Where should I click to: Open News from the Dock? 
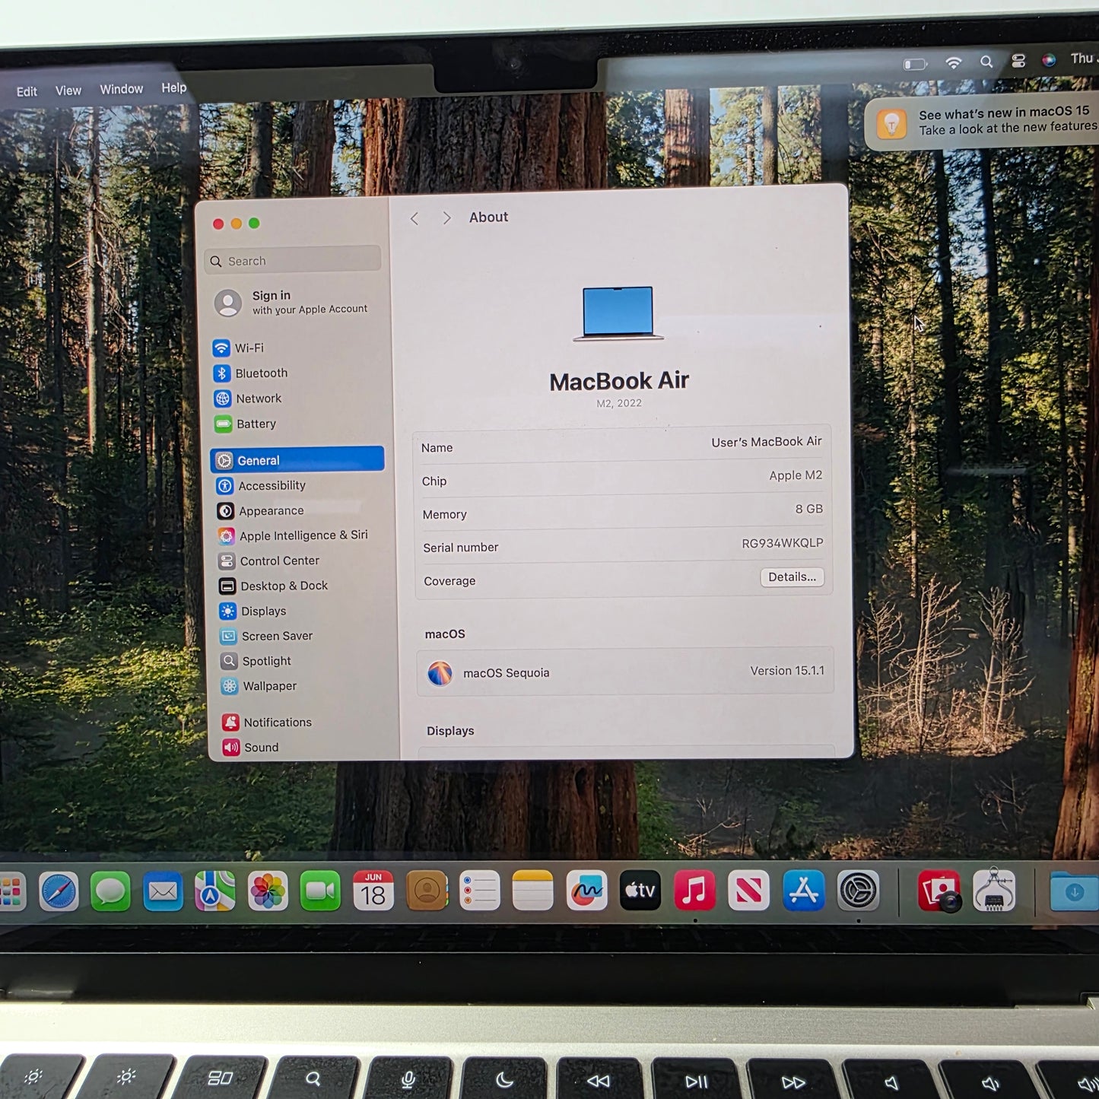pyautogui.click(x=748, y=891)
